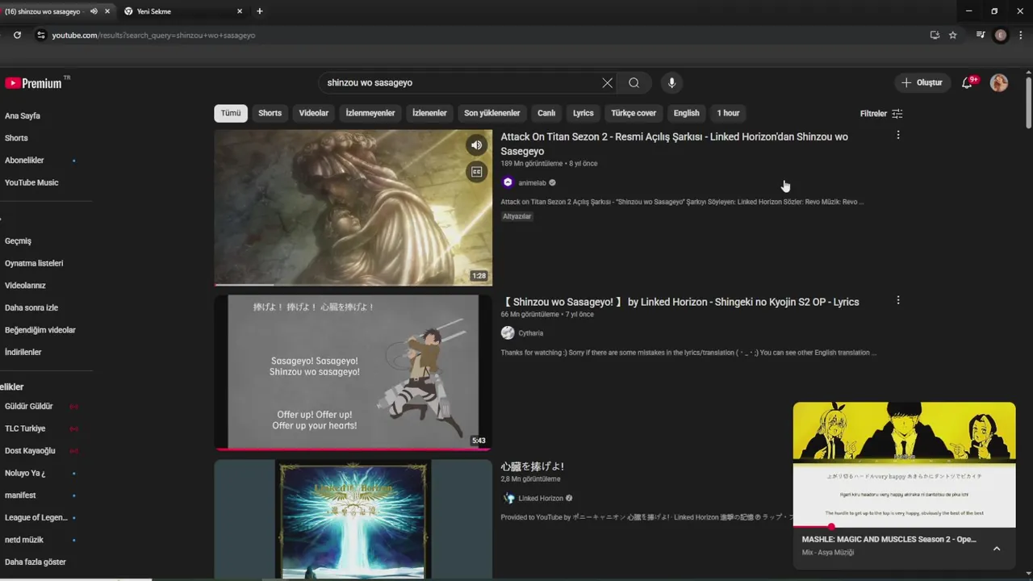Open the notifications bell
This screenshot has height=581, width=1033.
(968, 82)
